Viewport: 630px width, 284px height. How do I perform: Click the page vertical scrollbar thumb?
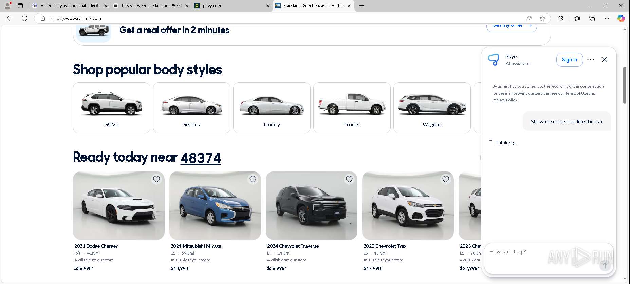pos(625,85)
